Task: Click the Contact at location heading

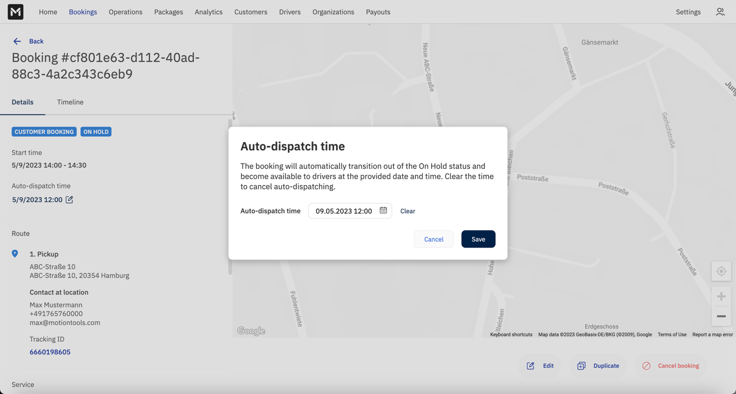Action: click(59, 292)
